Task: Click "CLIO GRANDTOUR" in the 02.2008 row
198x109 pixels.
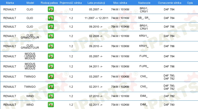Action: click(x=30, y=36)
